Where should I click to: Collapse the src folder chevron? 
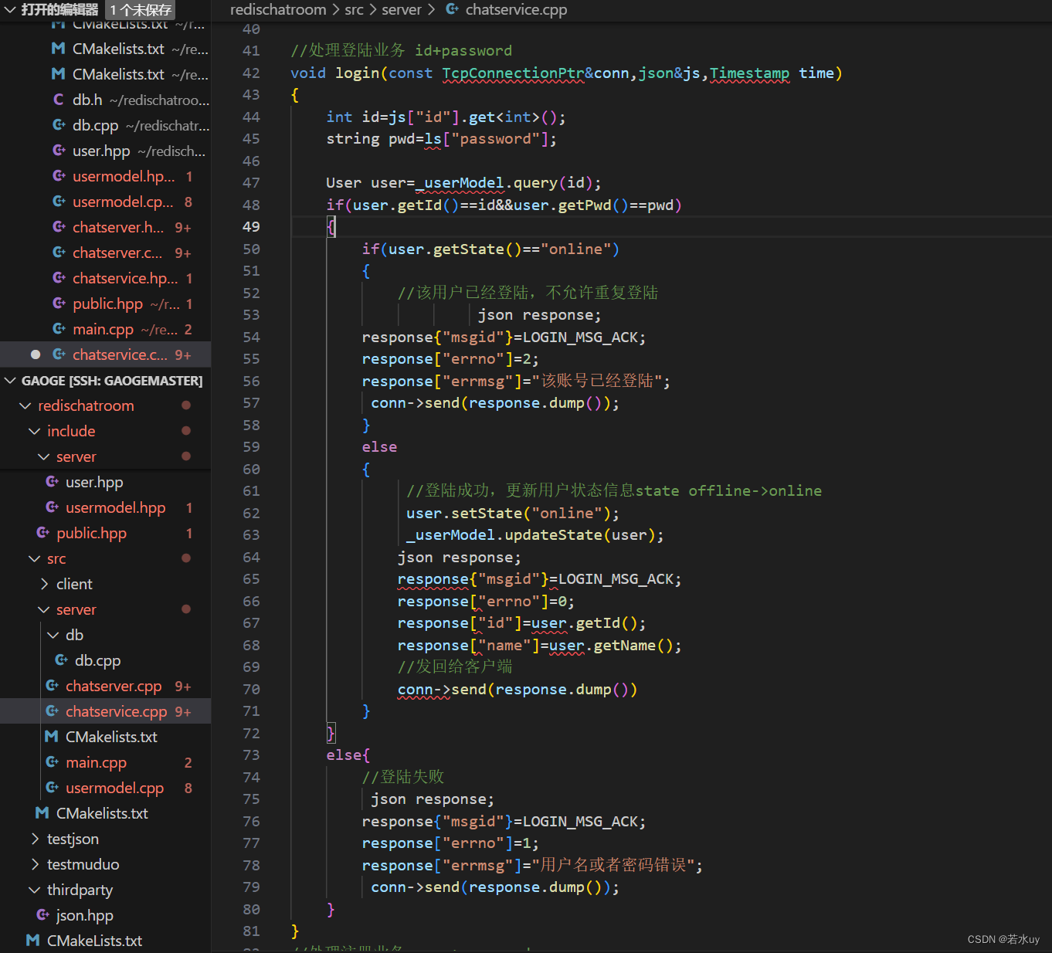click(x=35, y=559)
